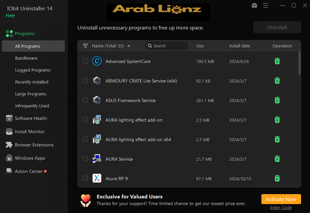Click the Software Health sidebar icon

[x=9, y=119]
